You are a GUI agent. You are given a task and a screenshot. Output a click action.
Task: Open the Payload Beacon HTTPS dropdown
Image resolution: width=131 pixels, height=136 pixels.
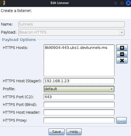pos(71,32)
